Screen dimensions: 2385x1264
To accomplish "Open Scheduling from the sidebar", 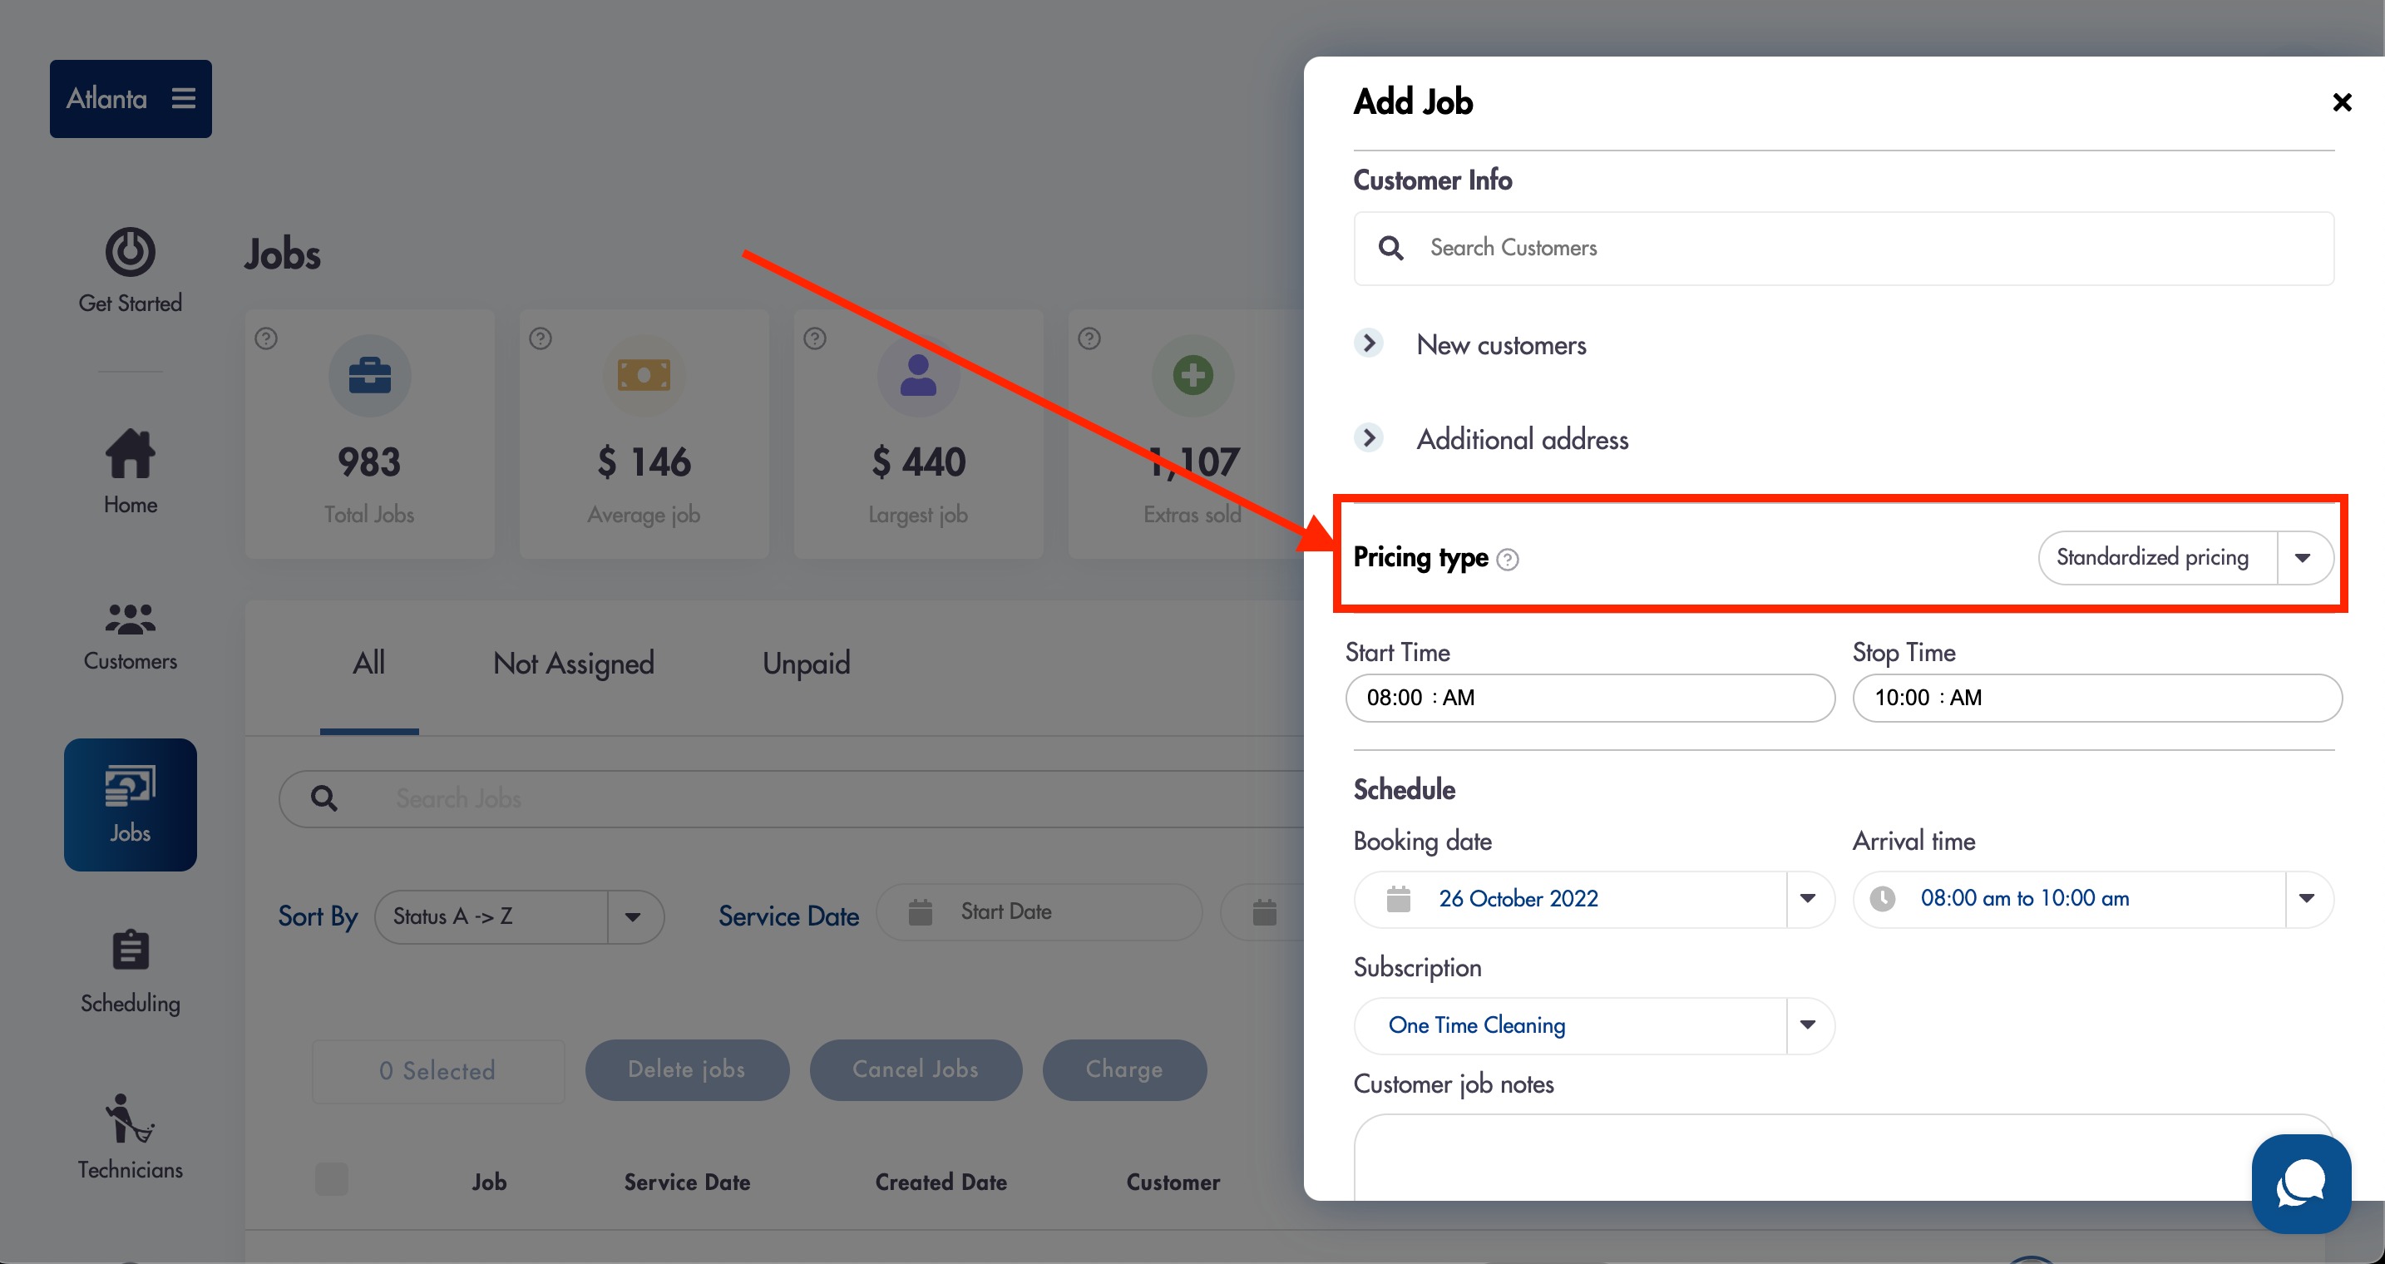I will (130, 971).
